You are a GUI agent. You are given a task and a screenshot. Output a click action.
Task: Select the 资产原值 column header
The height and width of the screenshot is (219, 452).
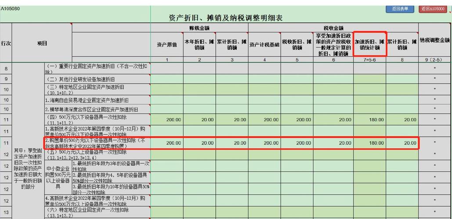(x=167, y=45)
